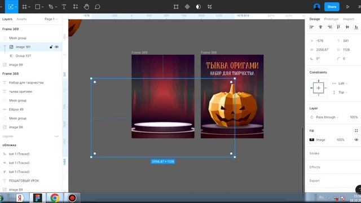Select Group 137 layer
The height and width of the screenshot is (203, 361).
pyautogui.click(x=23, y=56)
